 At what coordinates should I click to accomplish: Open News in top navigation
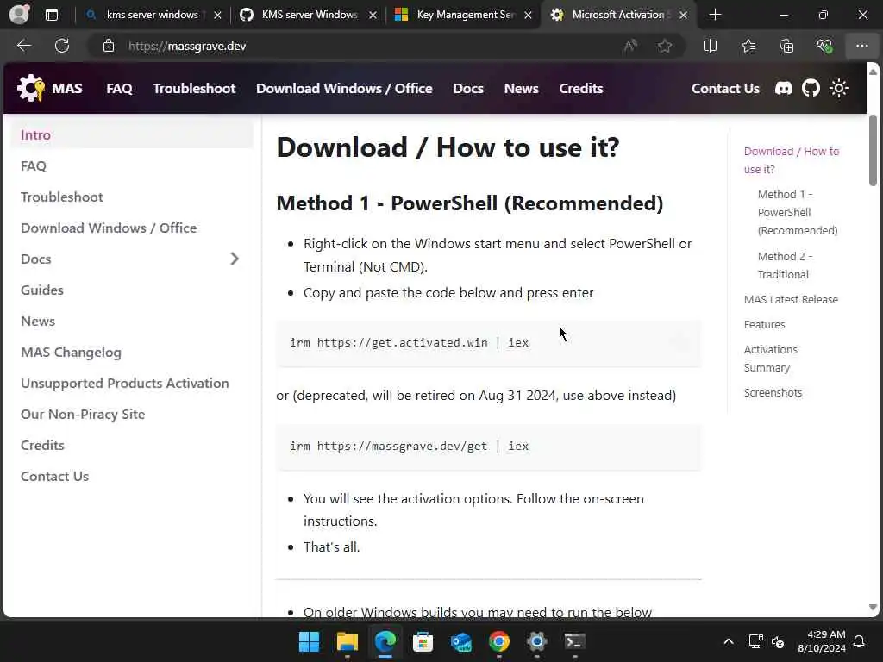(522, 89)
